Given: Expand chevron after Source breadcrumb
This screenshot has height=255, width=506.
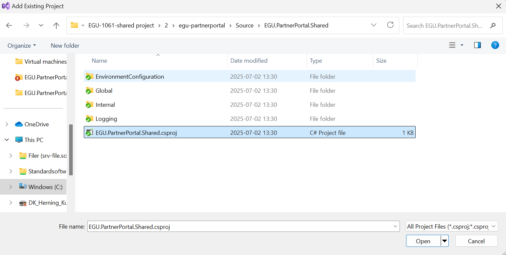Looking at the screenshot, I should pyautogui.click(x=259, y=25).
